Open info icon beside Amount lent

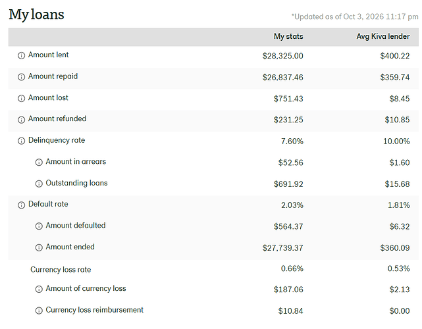21,56
